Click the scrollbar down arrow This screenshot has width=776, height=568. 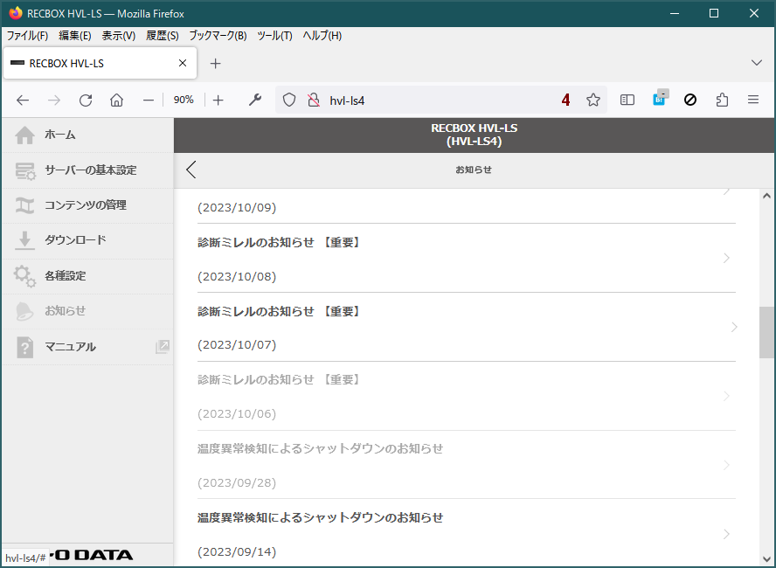pos(766,559)
